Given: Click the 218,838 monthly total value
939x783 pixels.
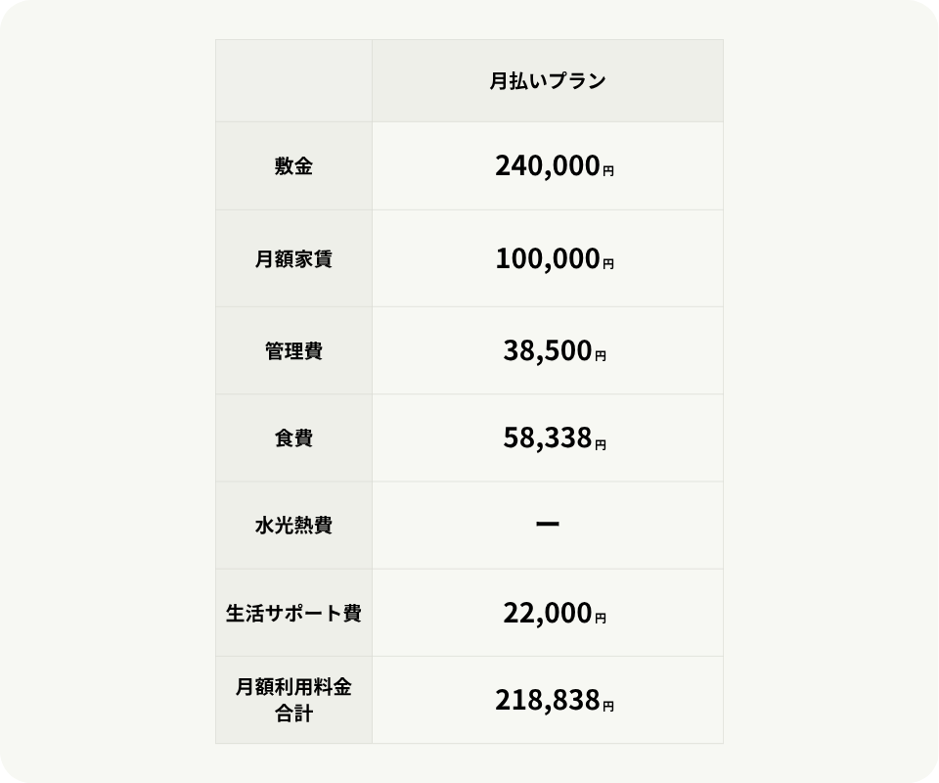Looking at the screenshot, I should pos(547,701).
